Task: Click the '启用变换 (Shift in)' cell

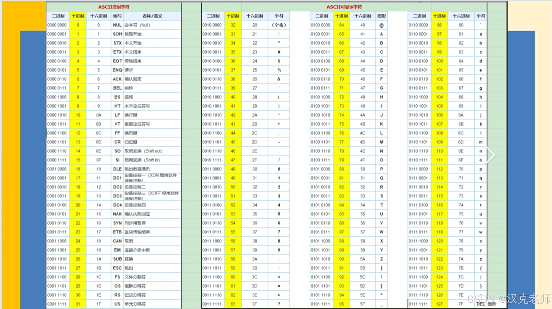Action: click(152, 160)
